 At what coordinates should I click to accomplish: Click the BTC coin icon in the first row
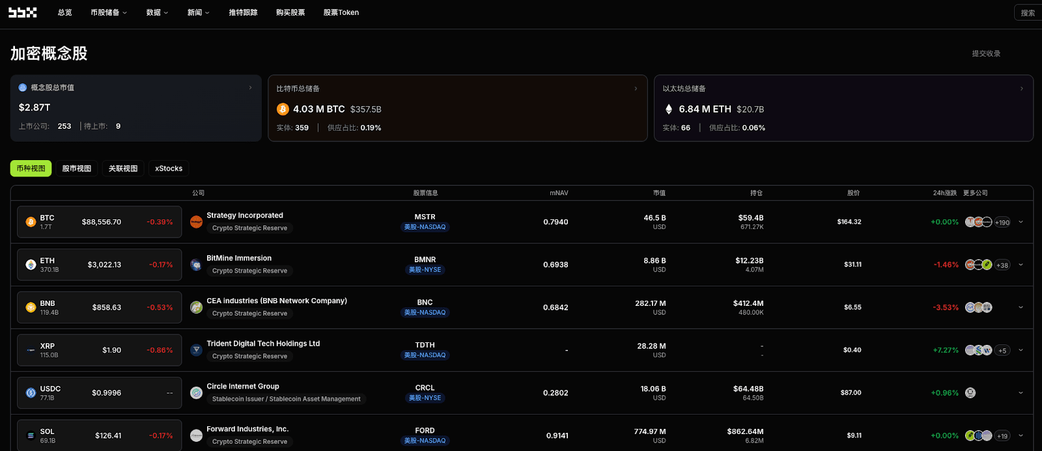click(x=31, y=222)
